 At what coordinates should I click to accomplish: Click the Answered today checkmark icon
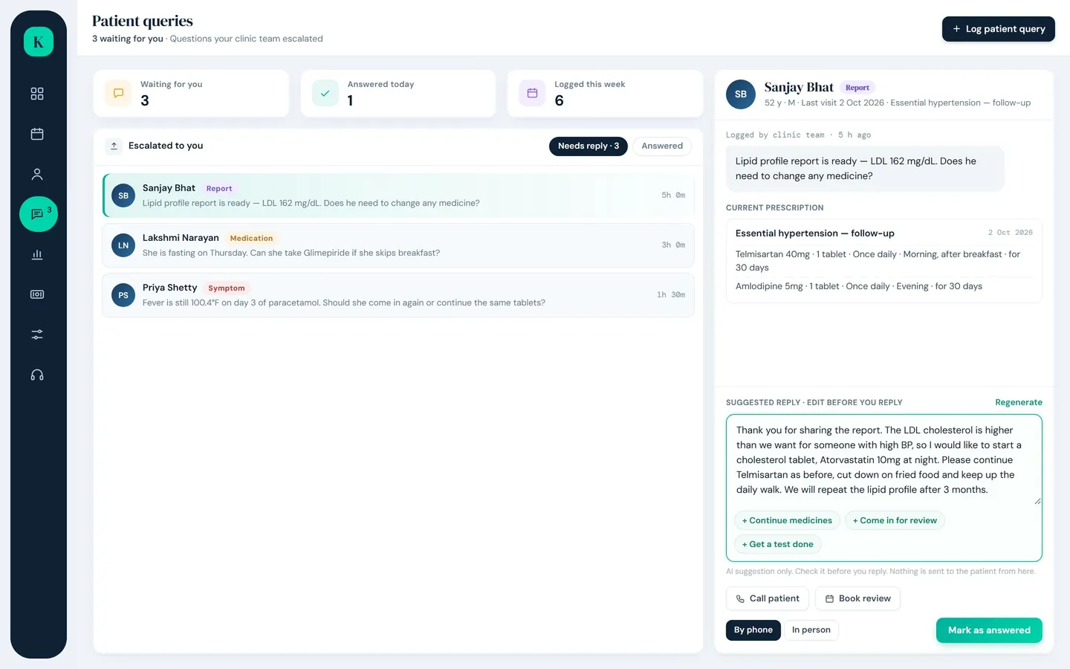(325, 93)
